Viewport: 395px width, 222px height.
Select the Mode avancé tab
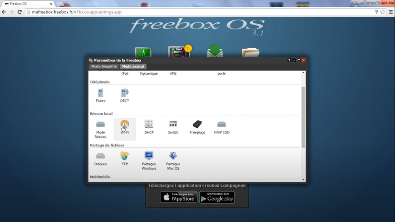(133, 67)
